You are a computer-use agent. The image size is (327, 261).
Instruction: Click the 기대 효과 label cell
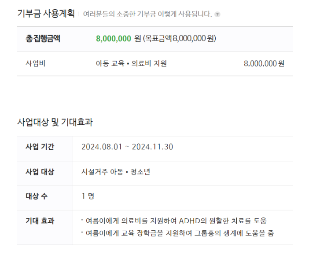point(45,228)
